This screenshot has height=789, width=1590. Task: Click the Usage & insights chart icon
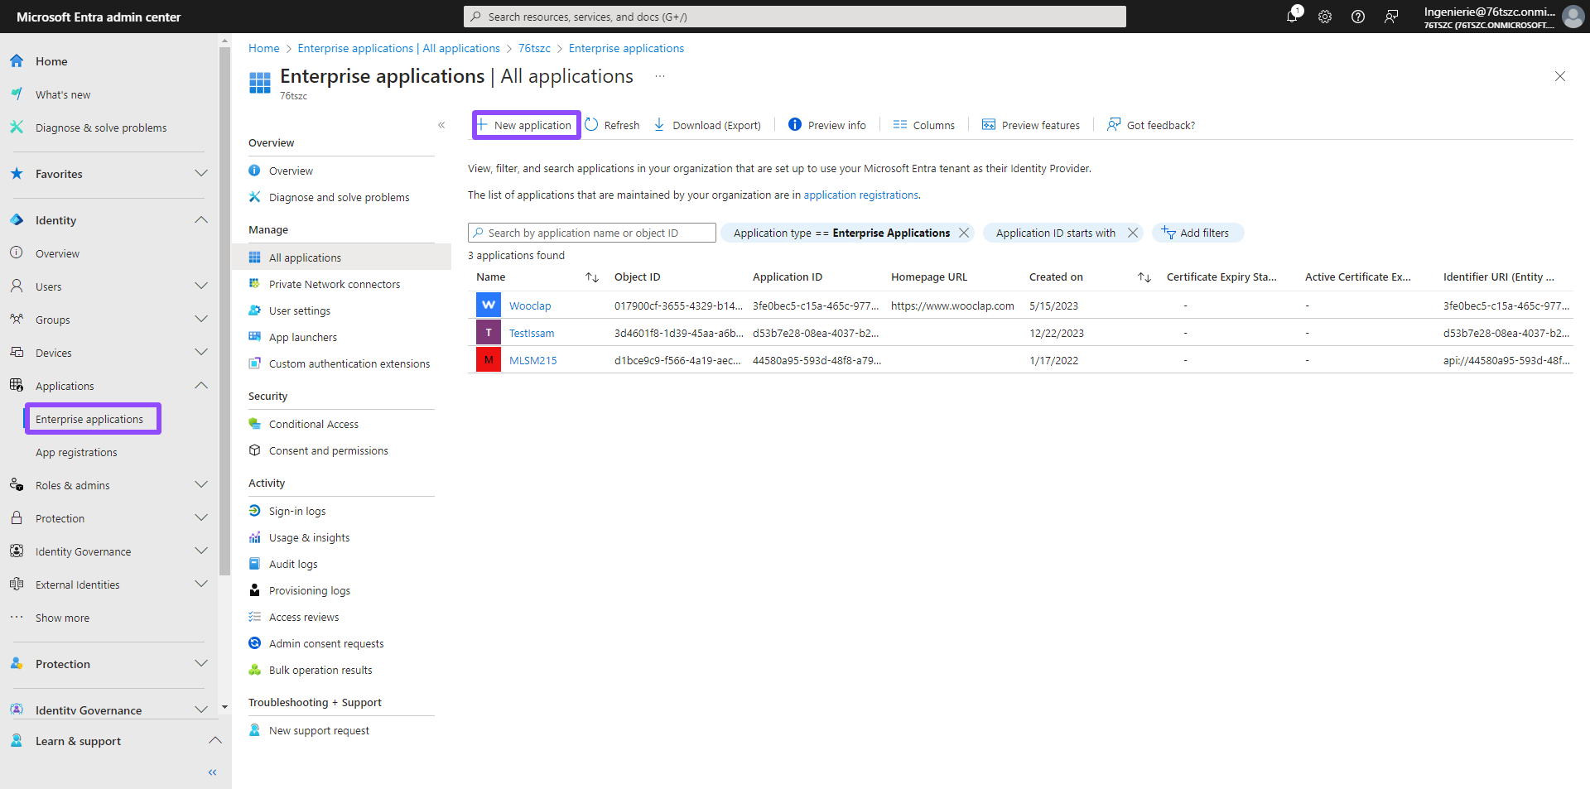(255, 537)
